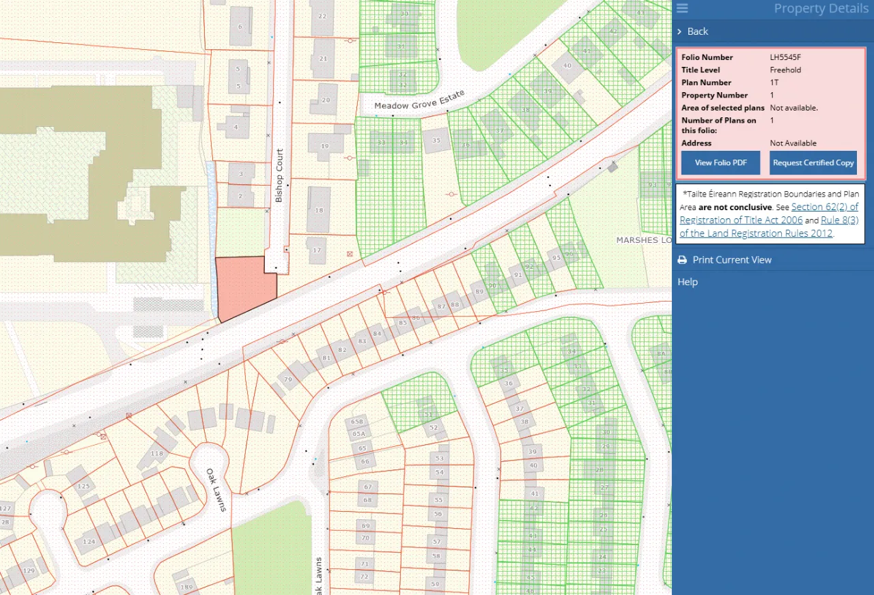Open the Help menu item
874x595 pixels.
click(688, 282)
